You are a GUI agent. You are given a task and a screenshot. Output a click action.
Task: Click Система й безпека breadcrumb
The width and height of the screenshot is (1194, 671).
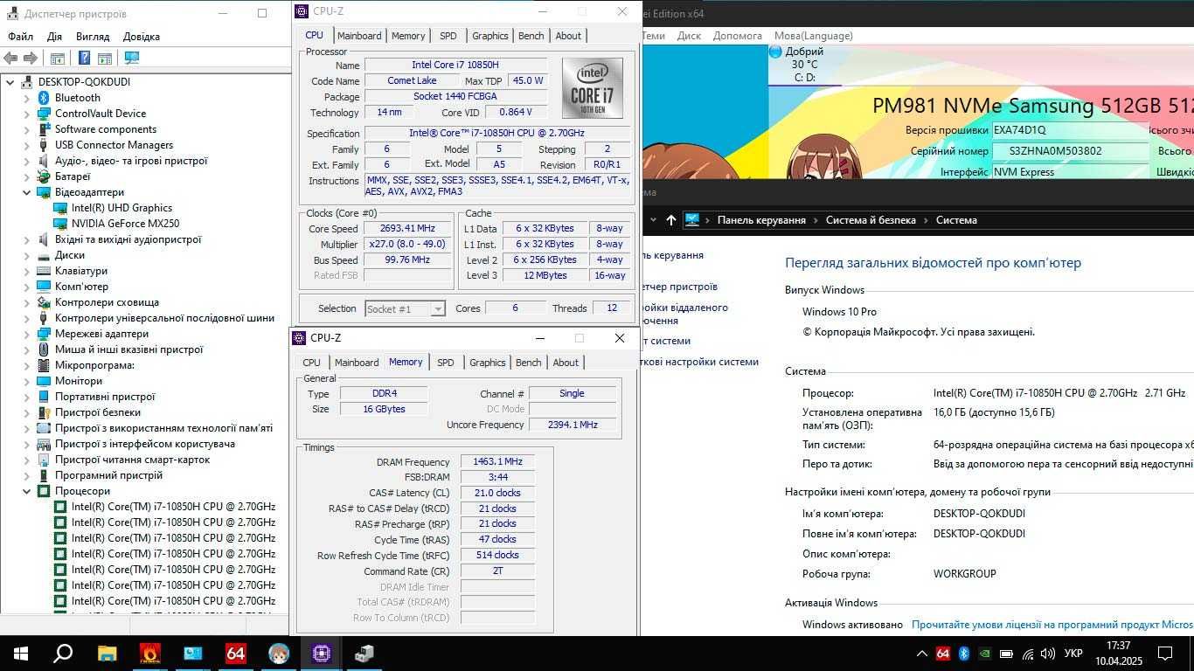(871, 220)
